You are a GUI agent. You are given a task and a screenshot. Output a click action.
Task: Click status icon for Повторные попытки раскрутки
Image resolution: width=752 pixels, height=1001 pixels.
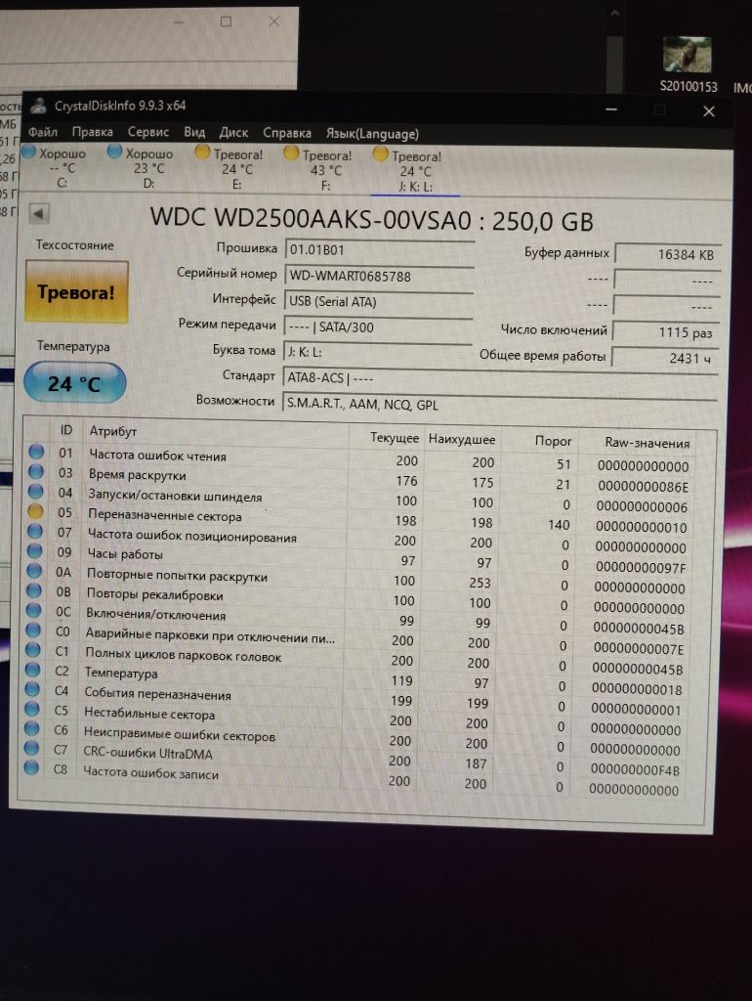click(34, 571)
